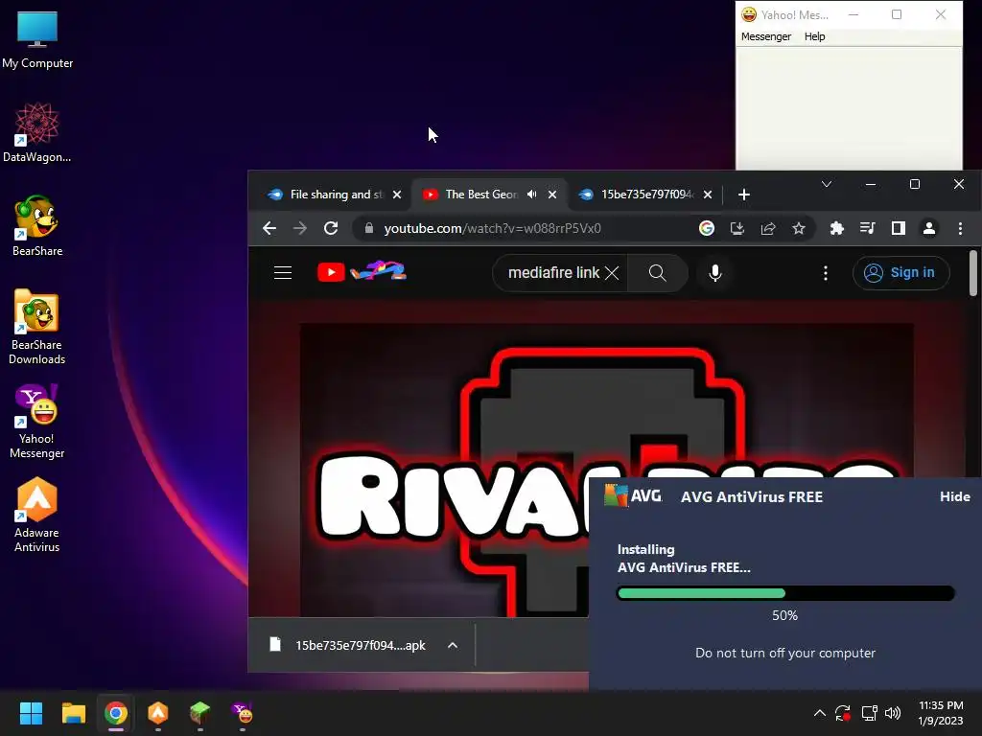Search with your voice microphone
Screen dimensions: 982x736
[x=715, y=273]
